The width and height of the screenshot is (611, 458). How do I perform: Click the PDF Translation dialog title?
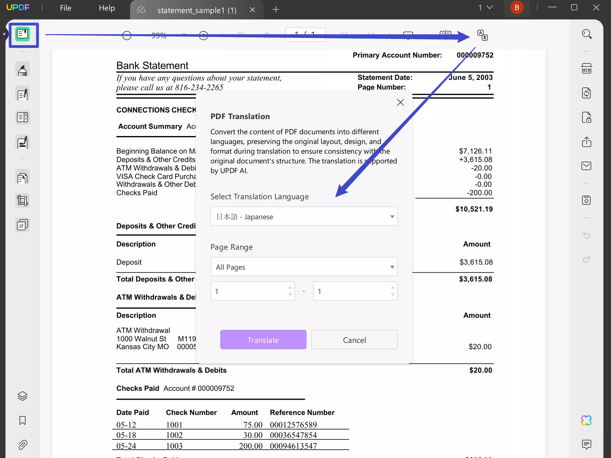[240, 117]
